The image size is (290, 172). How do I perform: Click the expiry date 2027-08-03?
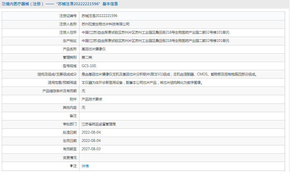click(91, 149)
